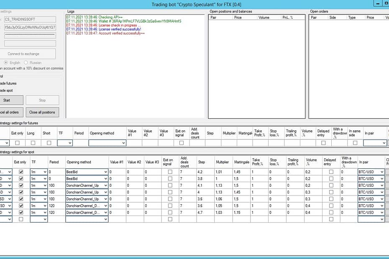The image size is (389, 259).
Task: Select the Russian language radio button
Action: pyautogui.click(x=26, y=63)
